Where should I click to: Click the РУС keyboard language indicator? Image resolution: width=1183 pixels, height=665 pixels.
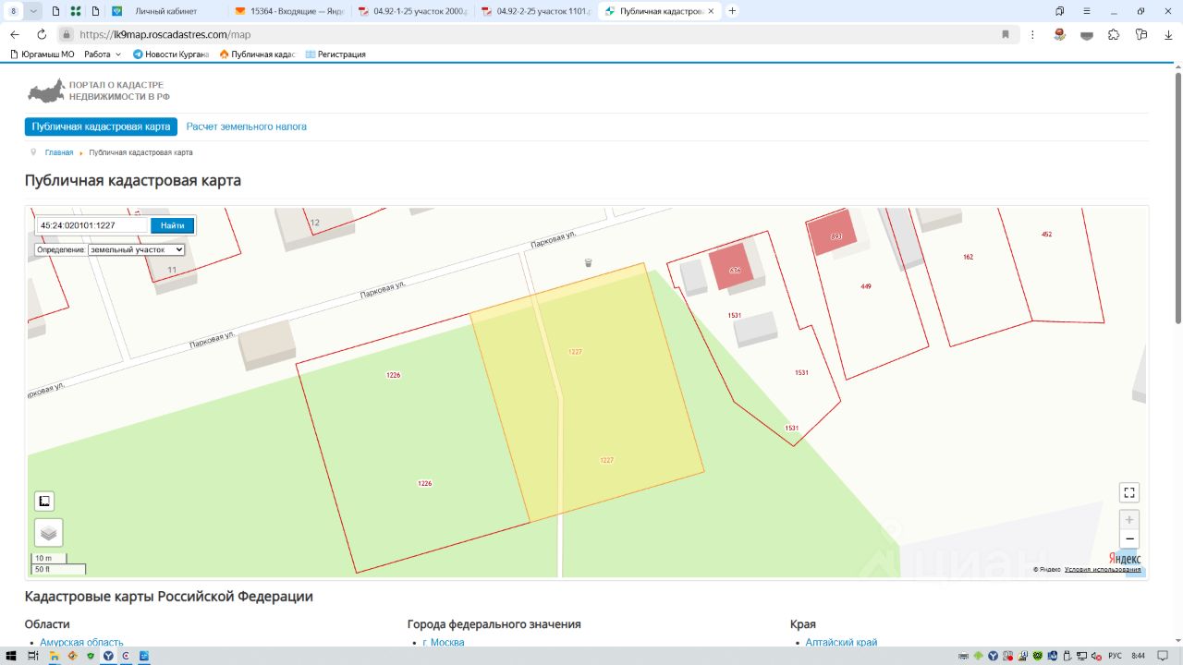tap(1116, 656)
